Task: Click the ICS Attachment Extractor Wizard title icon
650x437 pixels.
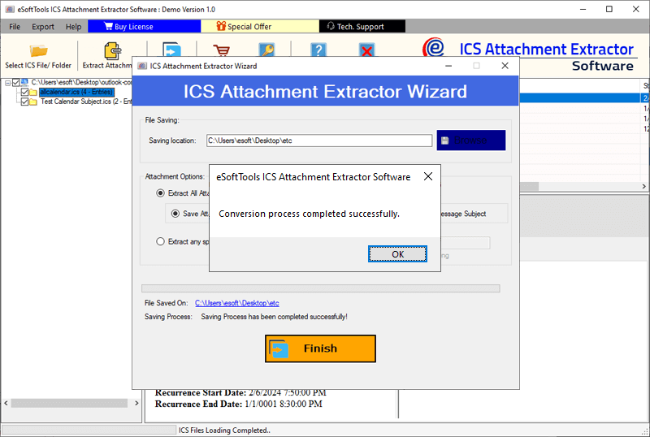Action: pos(142,67)
